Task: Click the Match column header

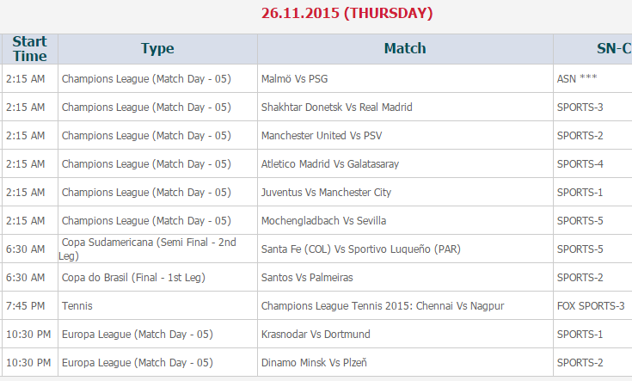Action: point(404,49)
